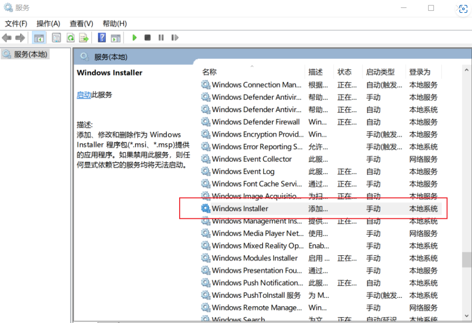Click the Forward arrow toolbar icon
The height and width of the screenshot is (323, 472).
pyautogui.click(x=20, y=38)
